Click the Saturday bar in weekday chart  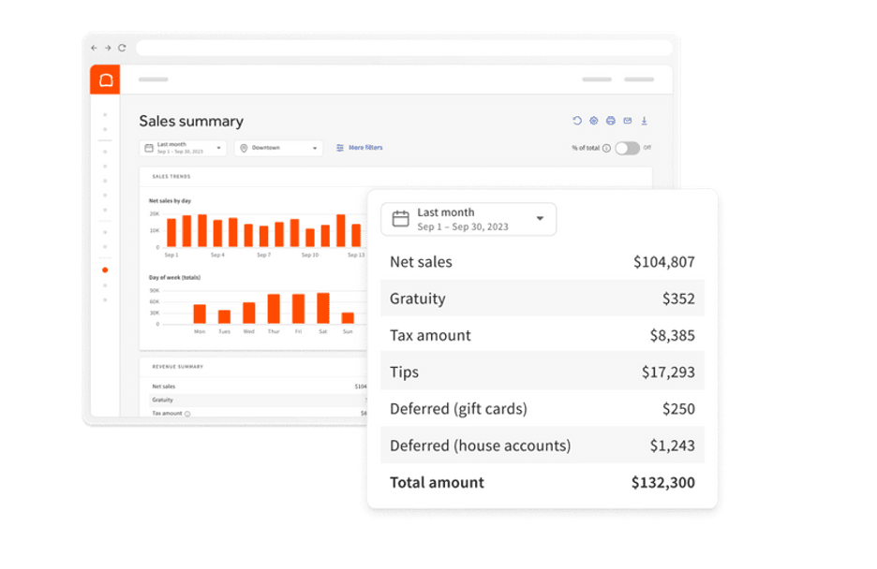pyautogui.click(x=323, y=308)
